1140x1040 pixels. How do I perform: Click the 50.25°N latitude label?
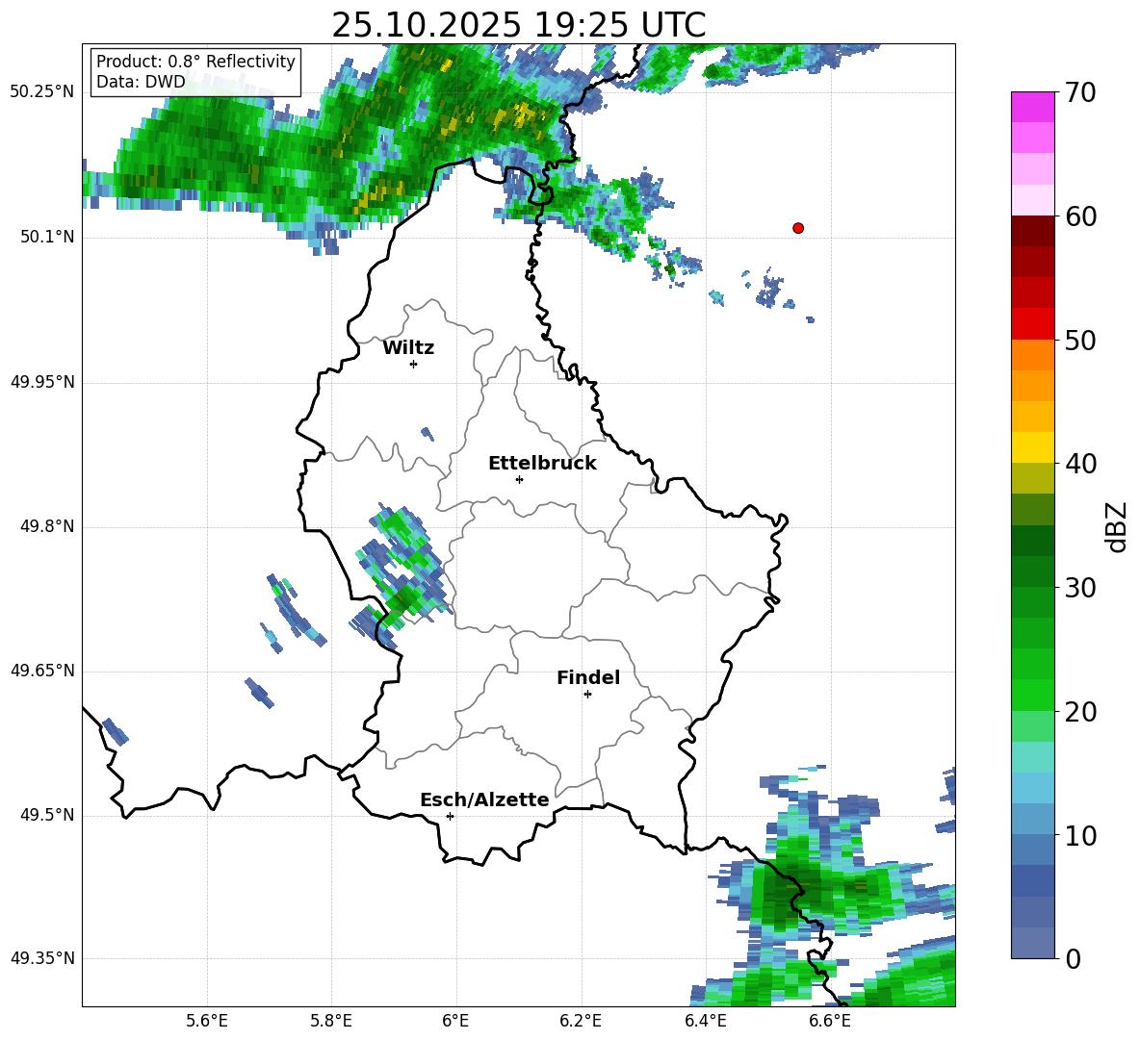[x=42, y=92]
